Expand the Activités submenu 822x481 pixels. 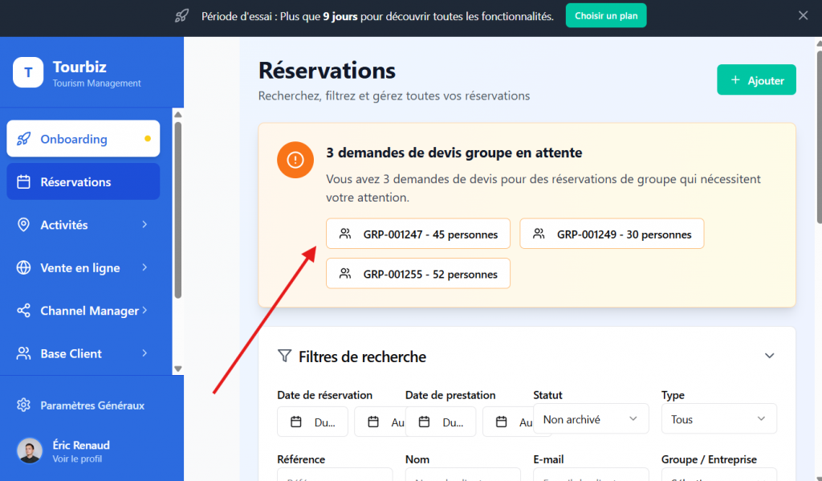pos(144,225)
